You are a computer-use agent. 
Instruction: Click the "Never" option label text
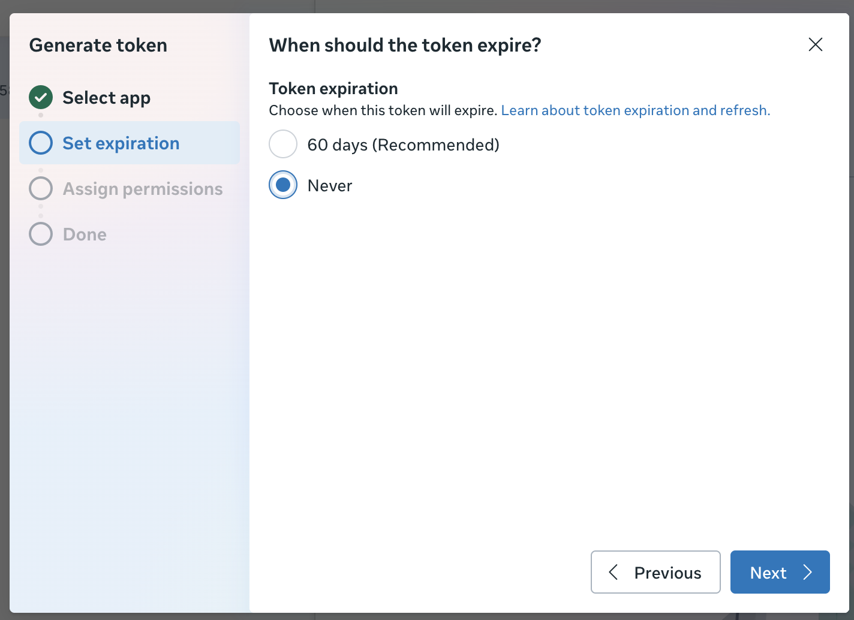pos(329,186)
